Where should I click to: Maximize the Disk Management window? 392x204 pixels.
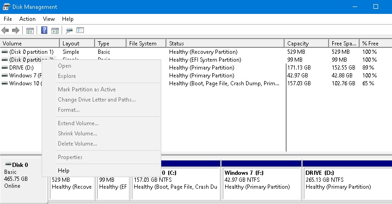click(375, 7)
